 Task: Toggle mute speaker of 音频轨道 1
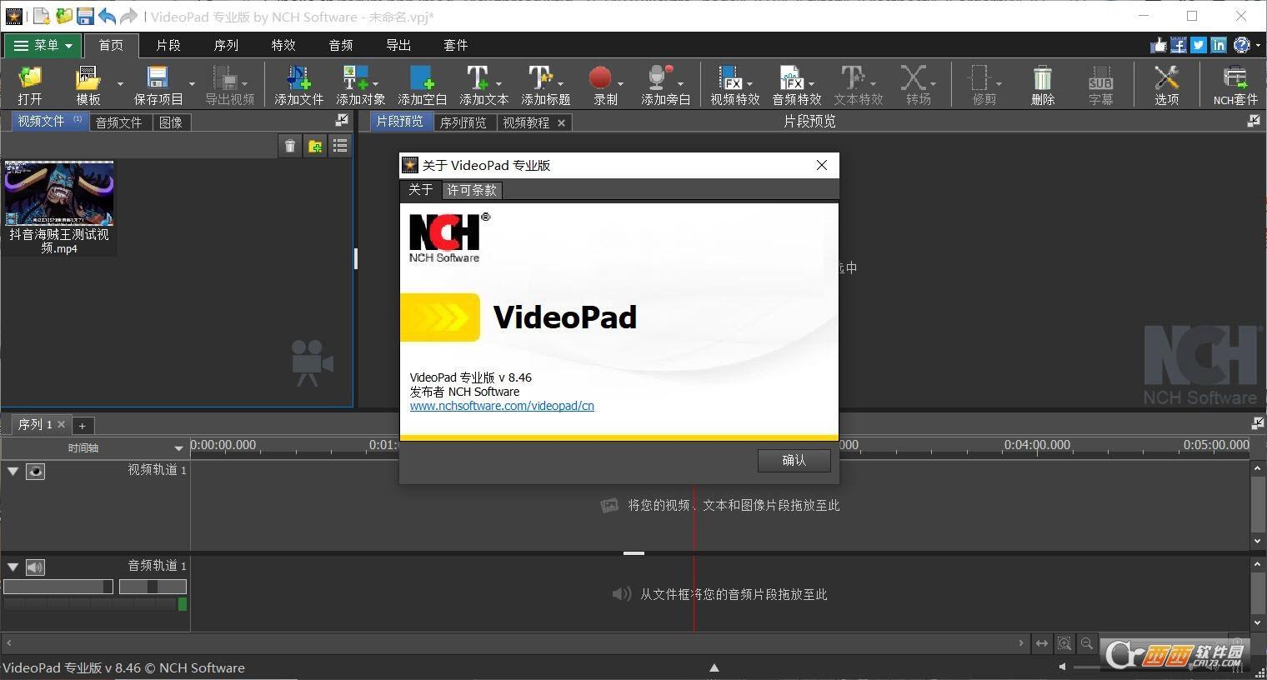35,567
